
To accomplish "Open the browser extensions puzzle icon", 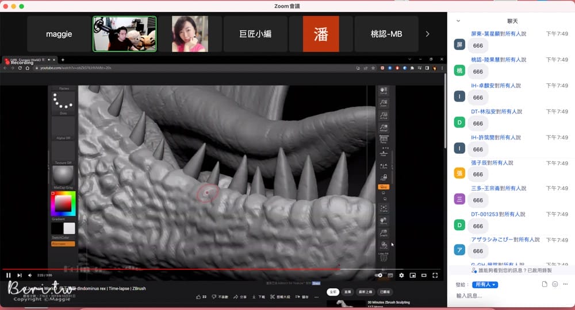I will tap(412, 68).
